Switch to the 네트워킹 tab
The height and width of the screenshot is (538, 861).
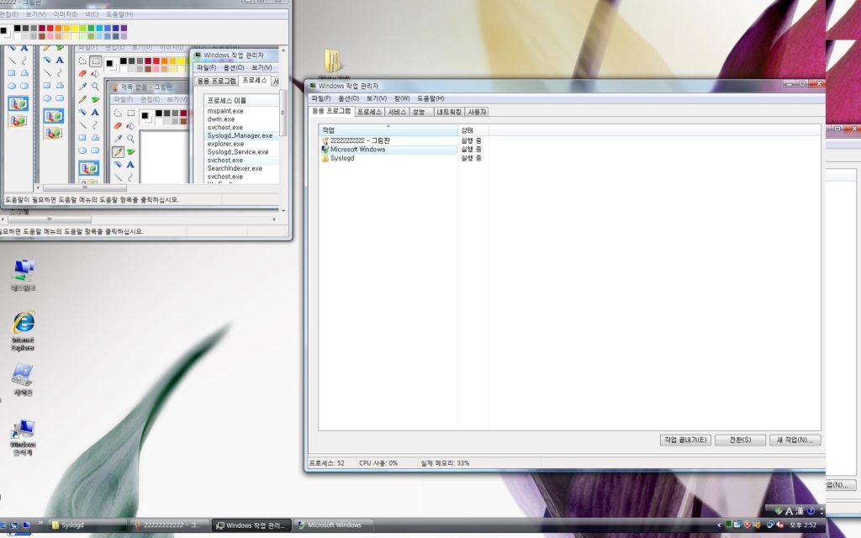point(449,112)
